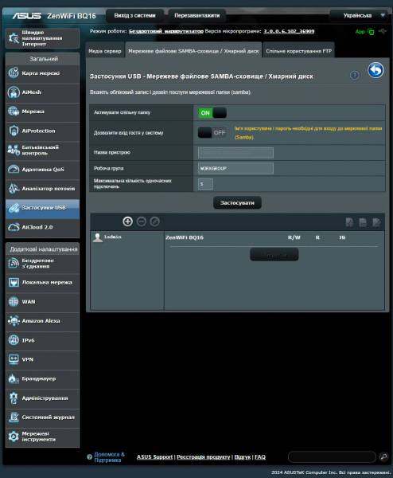The image size is (393, 478).
Task: Open Локальна мережа settings
Action: (x=42, y=283)
